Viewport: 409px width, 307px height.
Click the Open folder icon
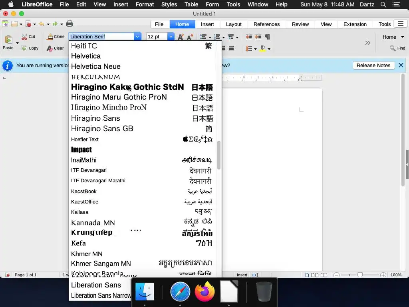pyautogui.click(x=14, y=24)
